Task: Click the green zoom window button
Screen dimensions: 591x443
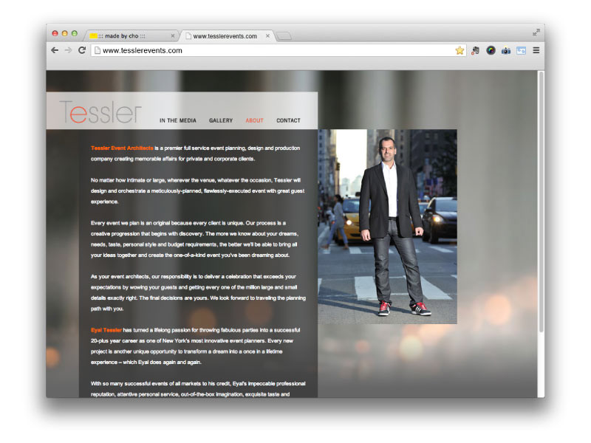Action: 75,33
